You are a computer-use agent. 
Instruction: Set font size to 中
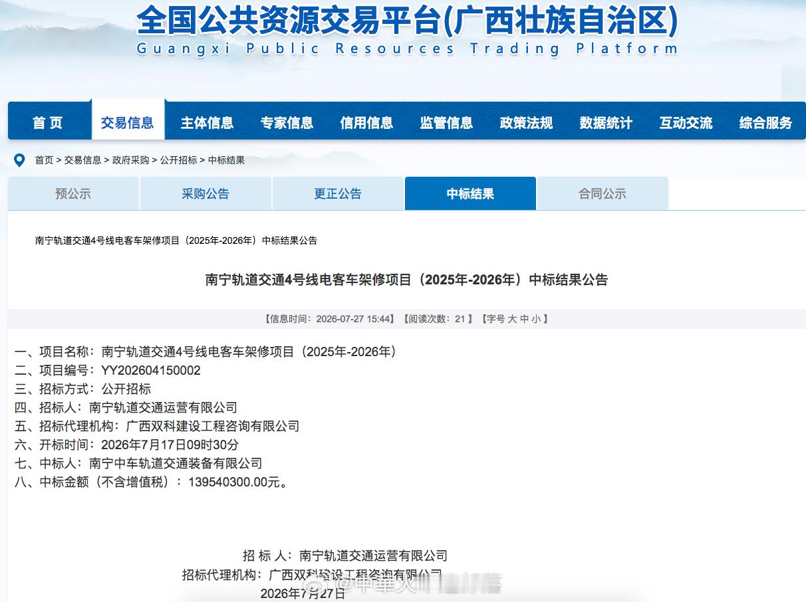tap(524, 319)
